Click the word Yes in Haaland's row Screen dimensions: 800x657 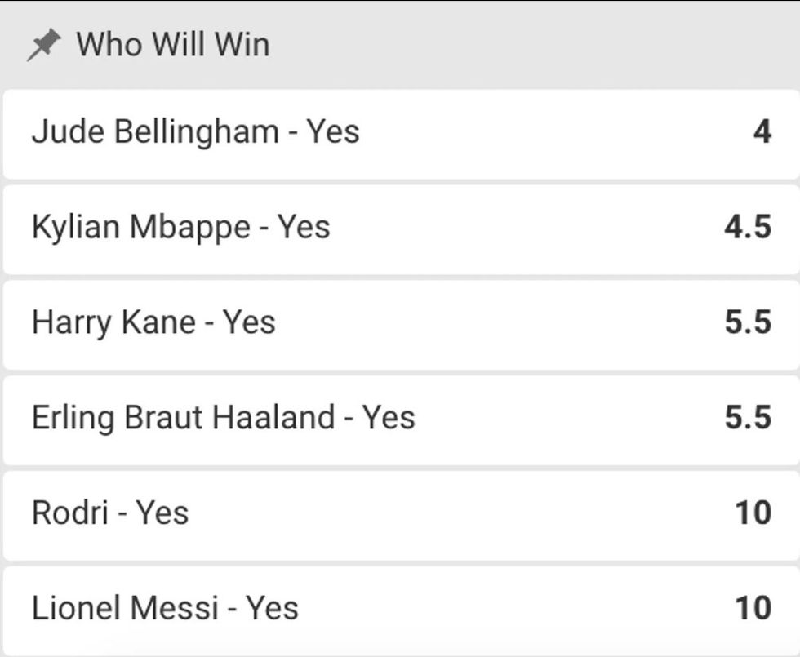click(x=389, y=418)
